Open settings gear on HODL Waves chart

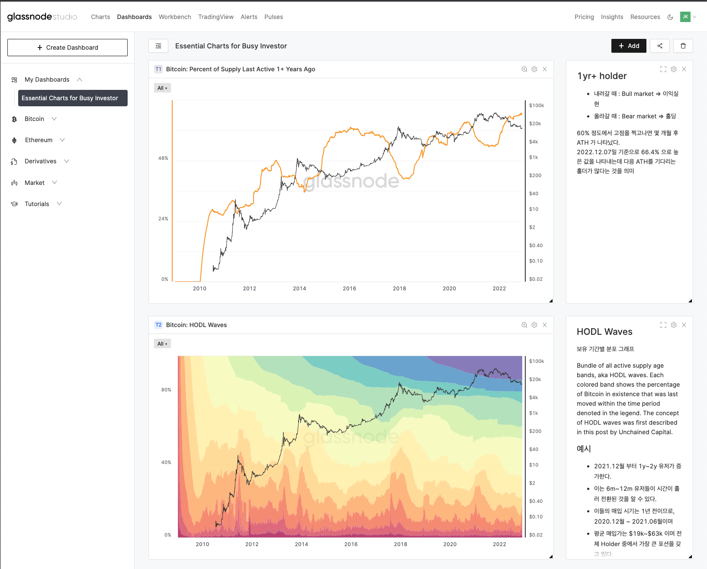[534, 325]
